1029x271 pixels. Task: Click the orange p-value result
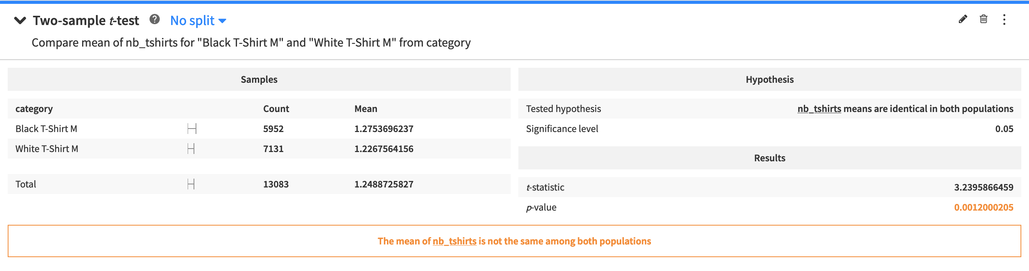point(984,207)
